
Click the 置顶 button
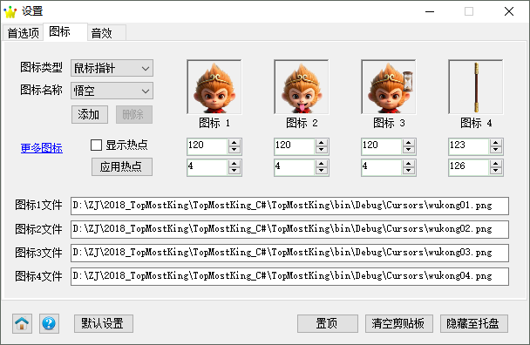328,324
